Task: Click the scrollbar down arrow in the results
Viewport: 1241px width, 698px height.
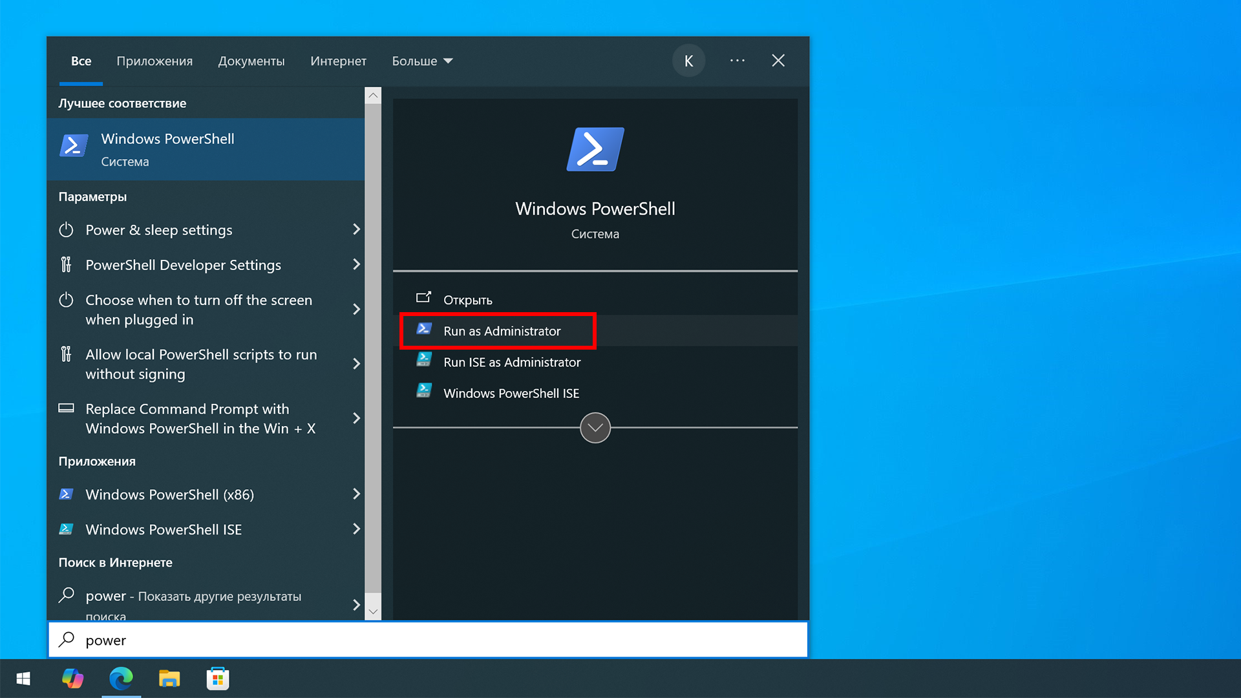Action: pos(373,611)
